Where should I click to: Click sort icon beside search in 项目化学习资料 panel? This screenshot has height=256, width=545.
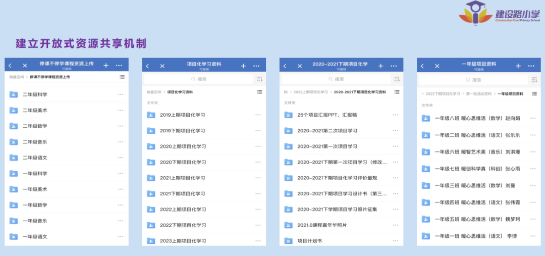coord(259,79)
